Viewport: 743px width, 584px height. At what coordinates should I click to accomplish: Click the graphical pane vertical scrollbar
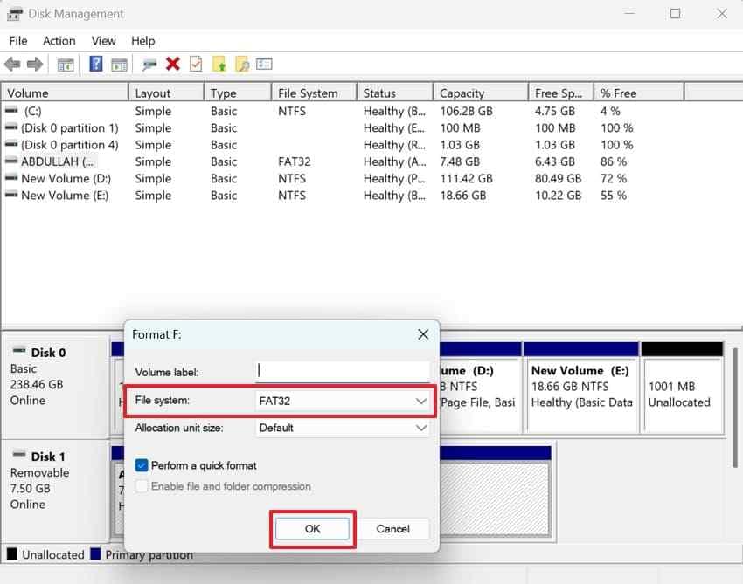tap(735, 407)
